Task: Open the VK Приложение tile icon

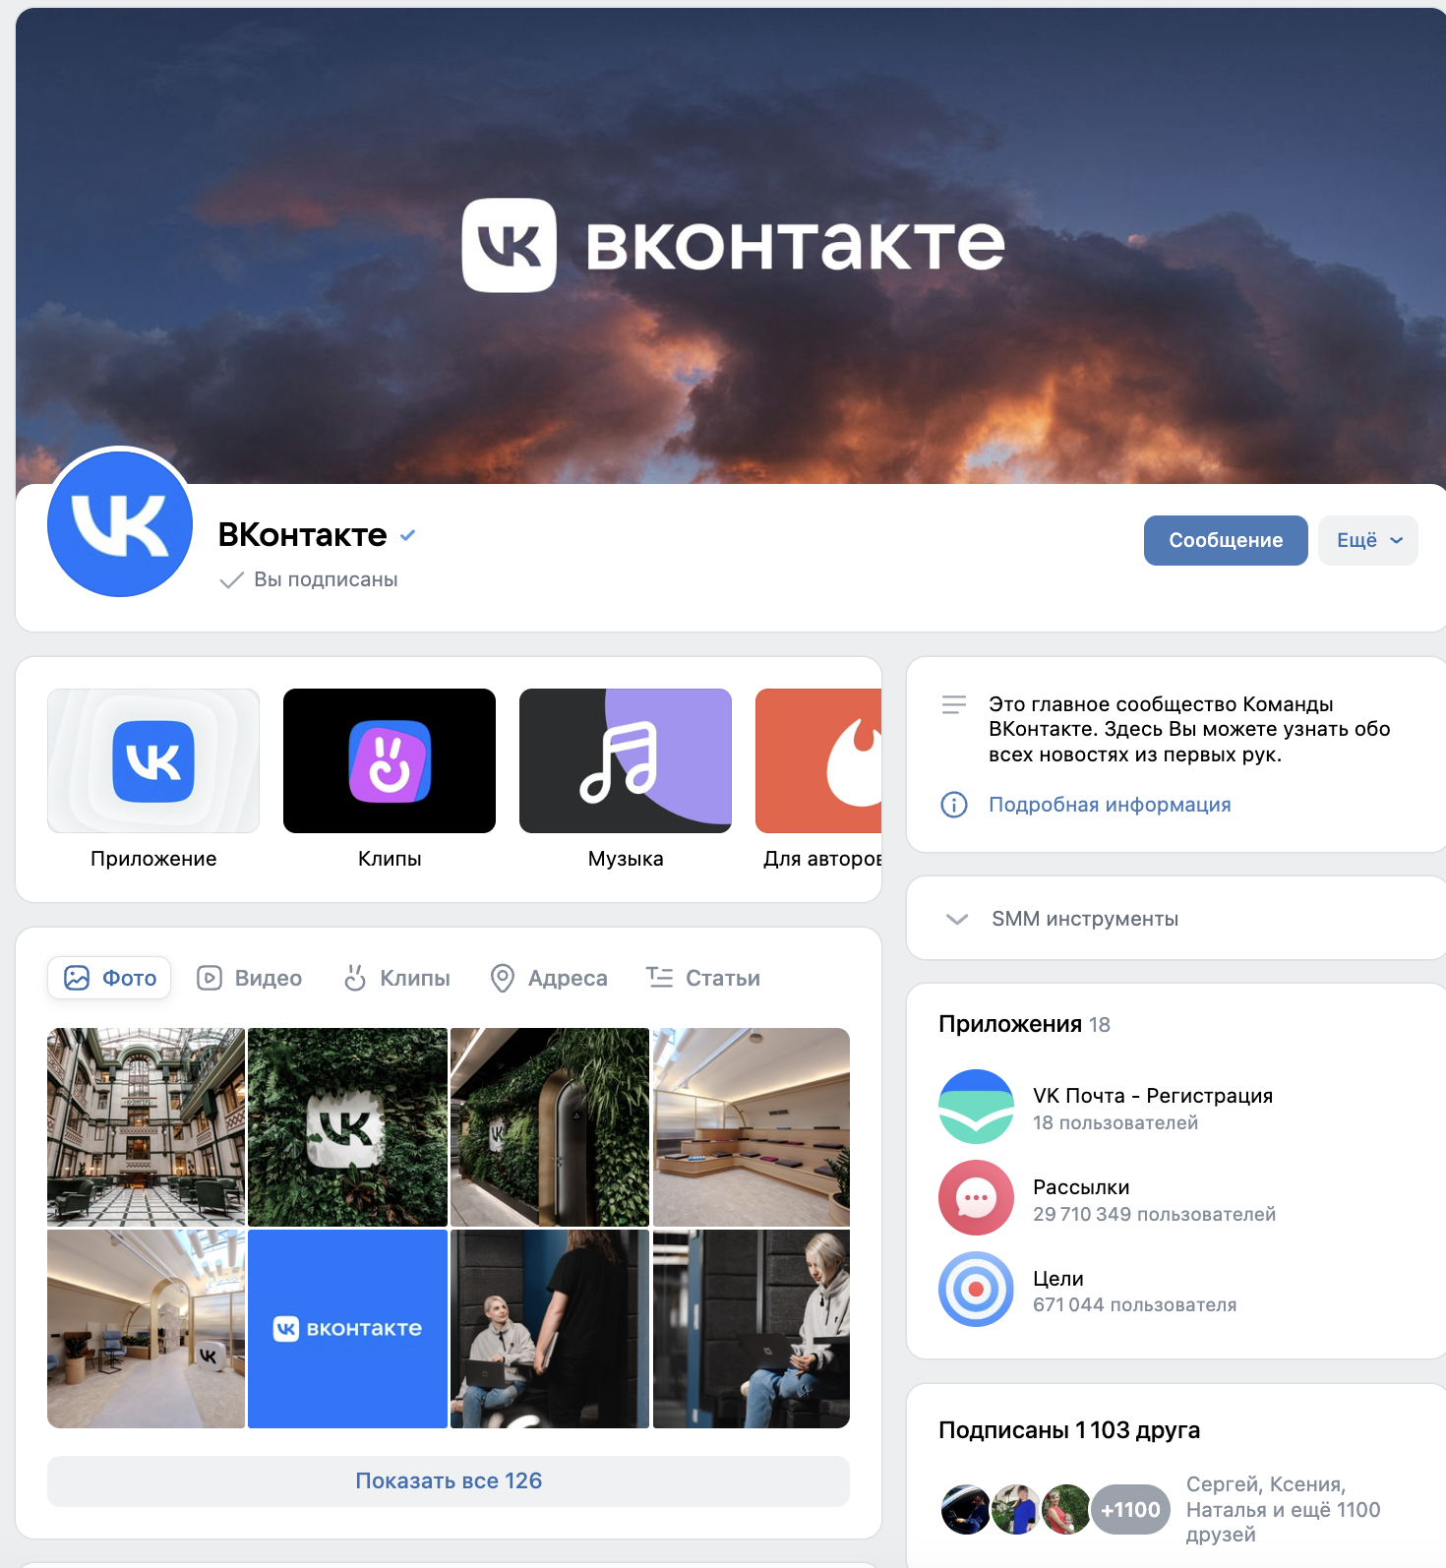Action: point(153,760)
